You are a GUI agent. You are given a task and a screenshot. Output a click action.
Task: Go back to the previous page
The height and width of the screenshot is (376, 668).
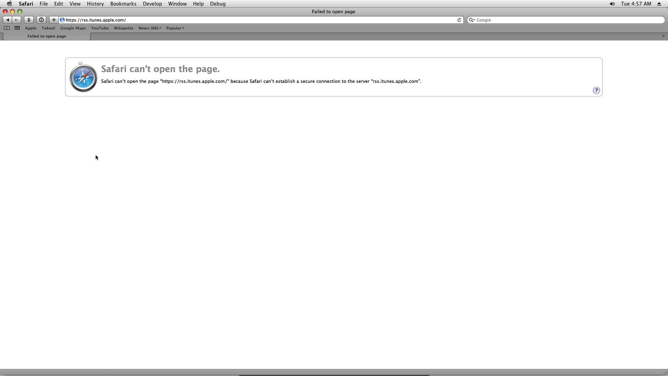click(x=7, y=20)
